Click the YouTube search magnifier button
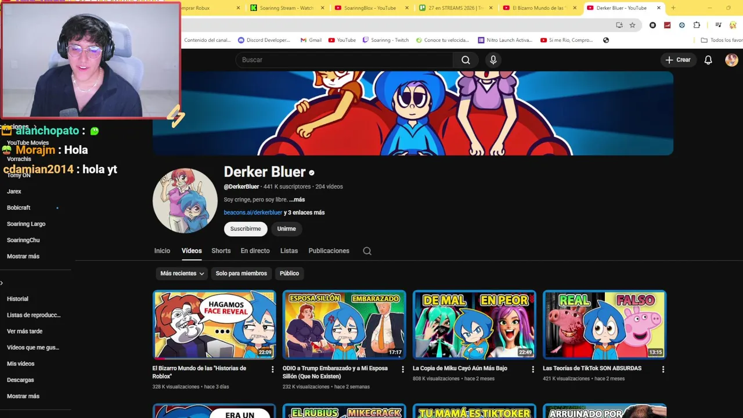The image size is (743, 418). click(x=466, y=60)
